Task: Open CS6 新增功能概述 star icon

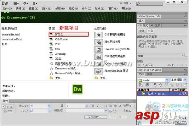Action: click(x=99, y=35)
